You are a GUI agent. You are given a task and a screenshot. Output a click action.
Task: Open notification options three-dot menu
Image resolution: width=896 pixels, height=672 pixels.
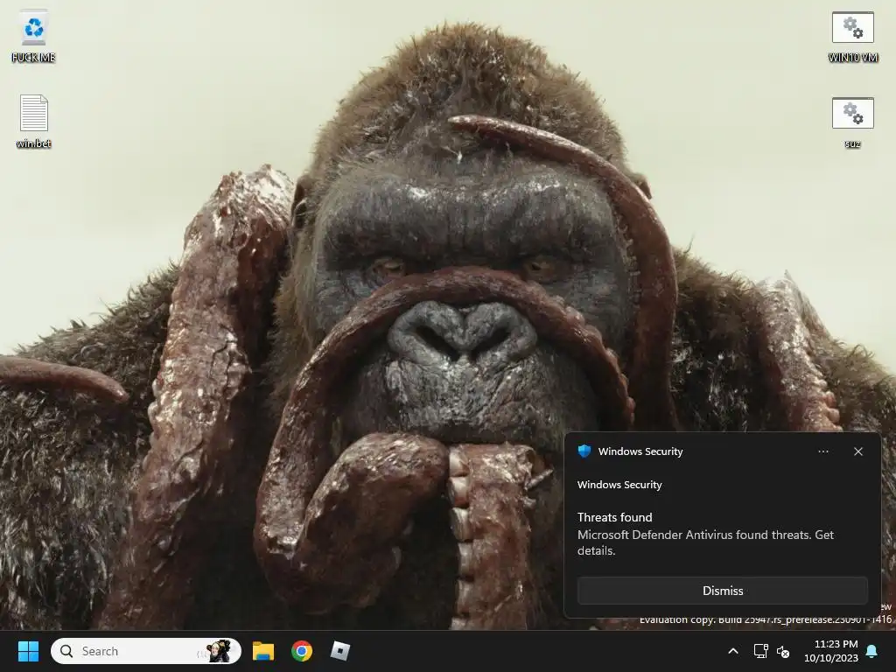click(822, 451)
